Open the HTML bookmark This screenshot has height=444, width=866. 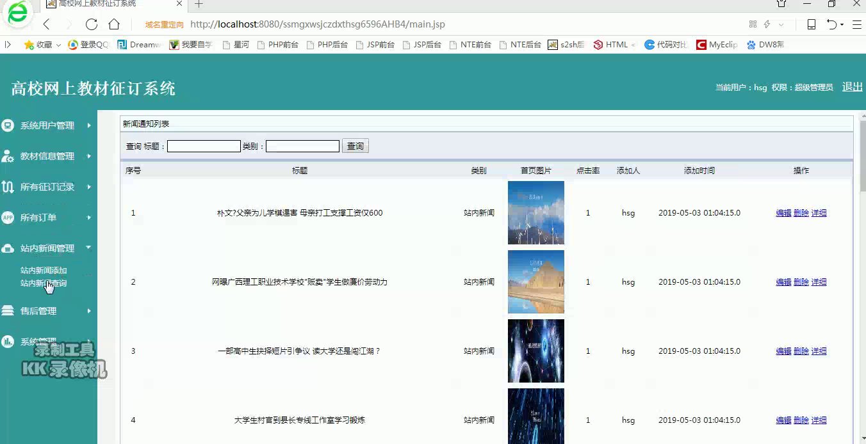[614, 45]
